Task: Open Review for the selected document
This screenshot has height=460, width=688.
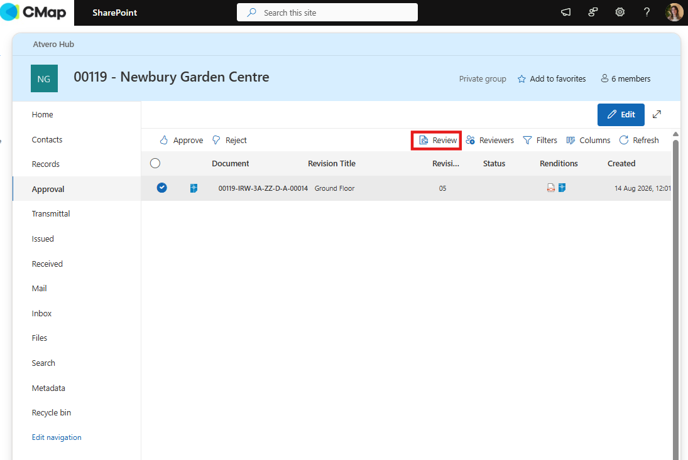Action: (437, 140)
